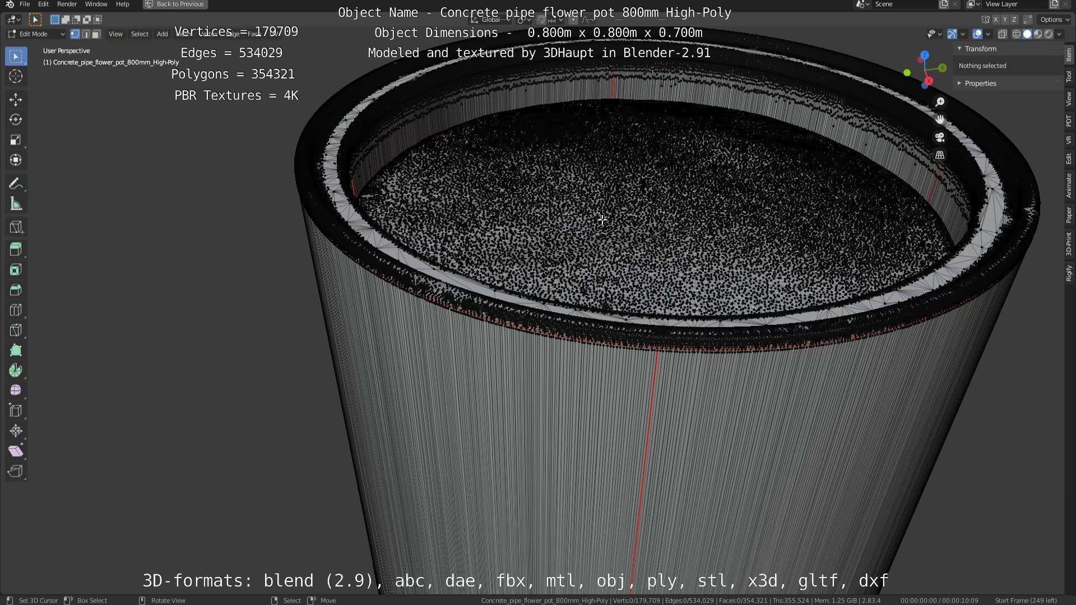Screen dimensions: 1076x605
Task: Click the Back to Previous button
Action: (x=175, y=4)
